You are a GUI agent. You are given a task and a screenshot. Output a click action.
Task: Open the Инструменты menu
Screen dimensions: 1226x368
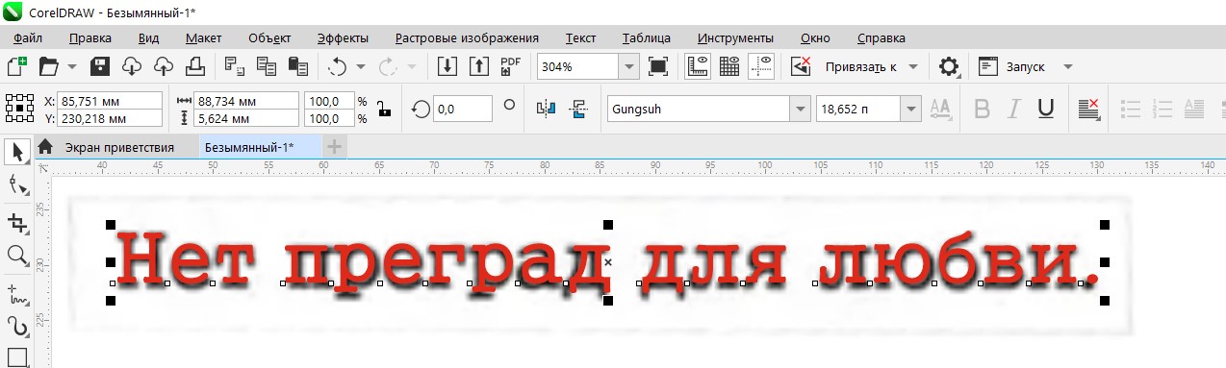[x=735, y=38]
